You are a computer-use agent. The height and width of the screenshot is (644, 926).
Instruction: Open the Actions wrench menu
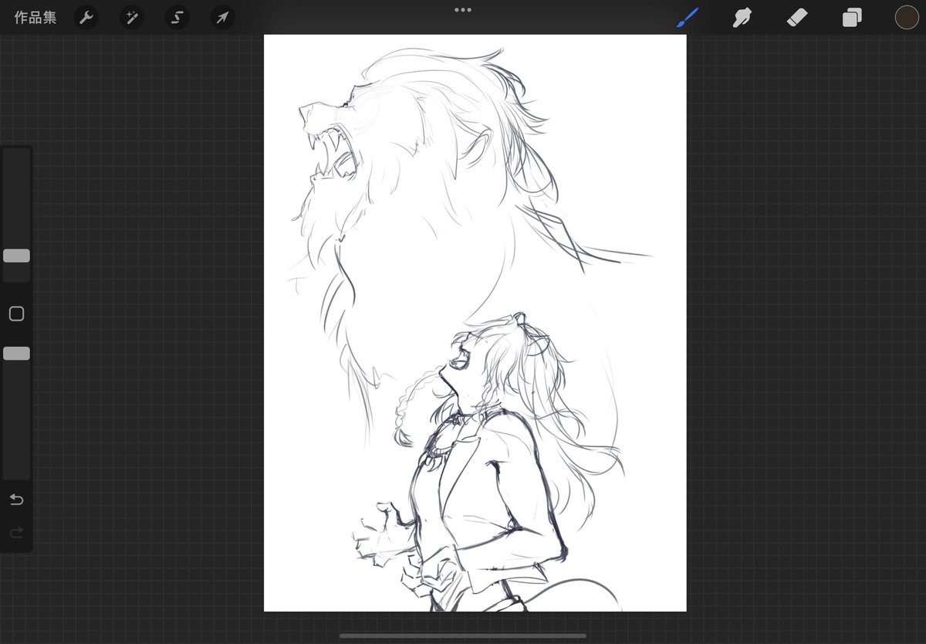(x=86, y=18)
